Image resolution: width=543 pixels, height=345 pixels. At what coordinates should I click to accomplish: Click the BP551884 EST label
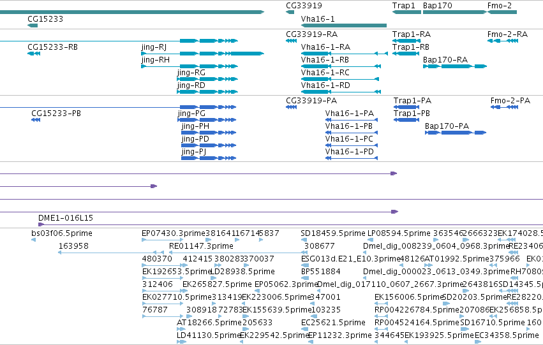coord(321,272)
